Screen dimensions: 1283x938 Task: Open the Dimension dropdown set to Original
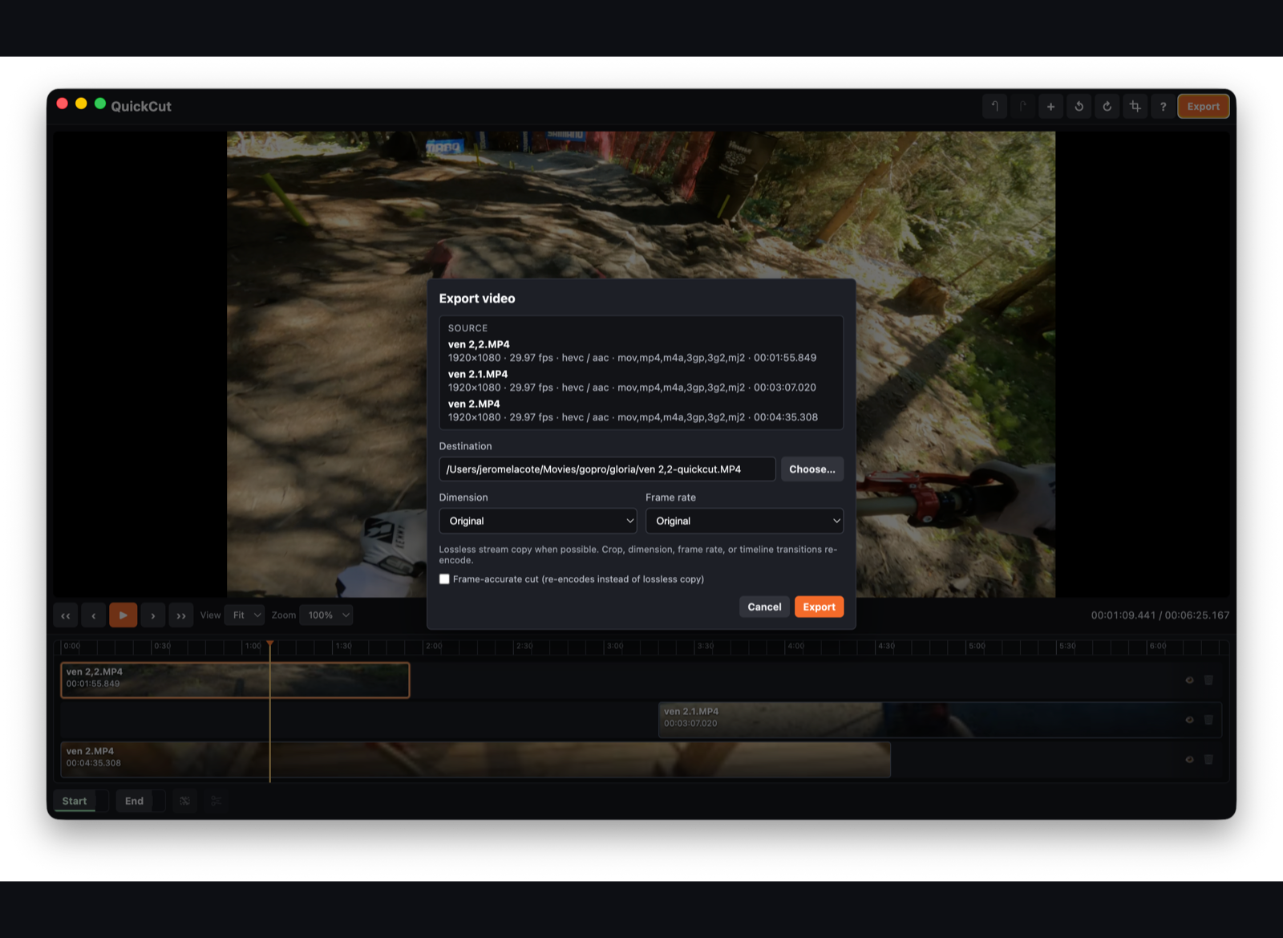pyautogui.click(x=538, y=521)
